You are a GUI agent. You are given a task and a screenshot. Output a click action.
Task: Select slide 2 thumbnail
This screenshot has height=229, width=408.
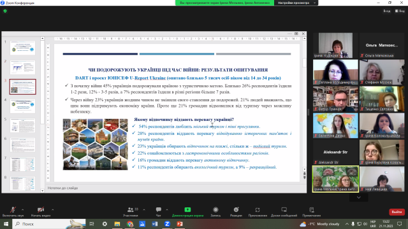(x=23, y=67)
